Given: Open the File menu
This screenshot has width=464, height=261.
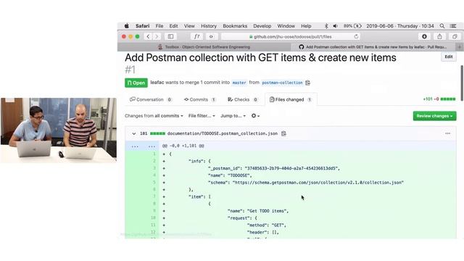Looking at the screenshot, I should pos(159,26).
